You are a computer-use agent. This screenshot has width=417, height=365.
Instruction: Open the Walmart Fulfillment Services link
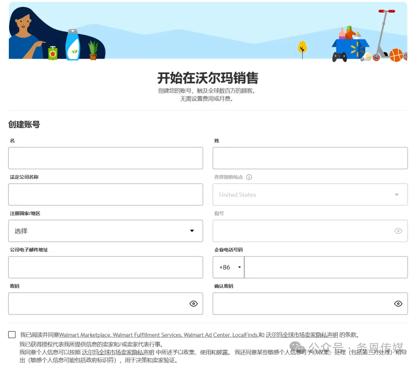(147, 335)
